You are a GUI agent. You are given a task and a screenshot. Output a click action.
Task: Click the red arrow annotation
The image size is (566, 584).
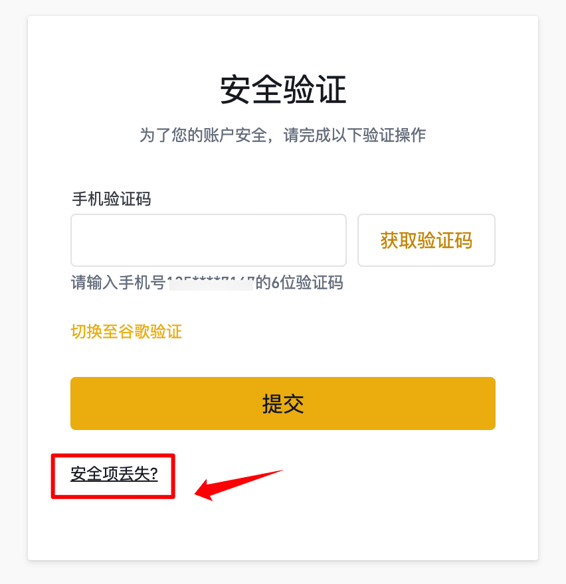pos(238,484)
